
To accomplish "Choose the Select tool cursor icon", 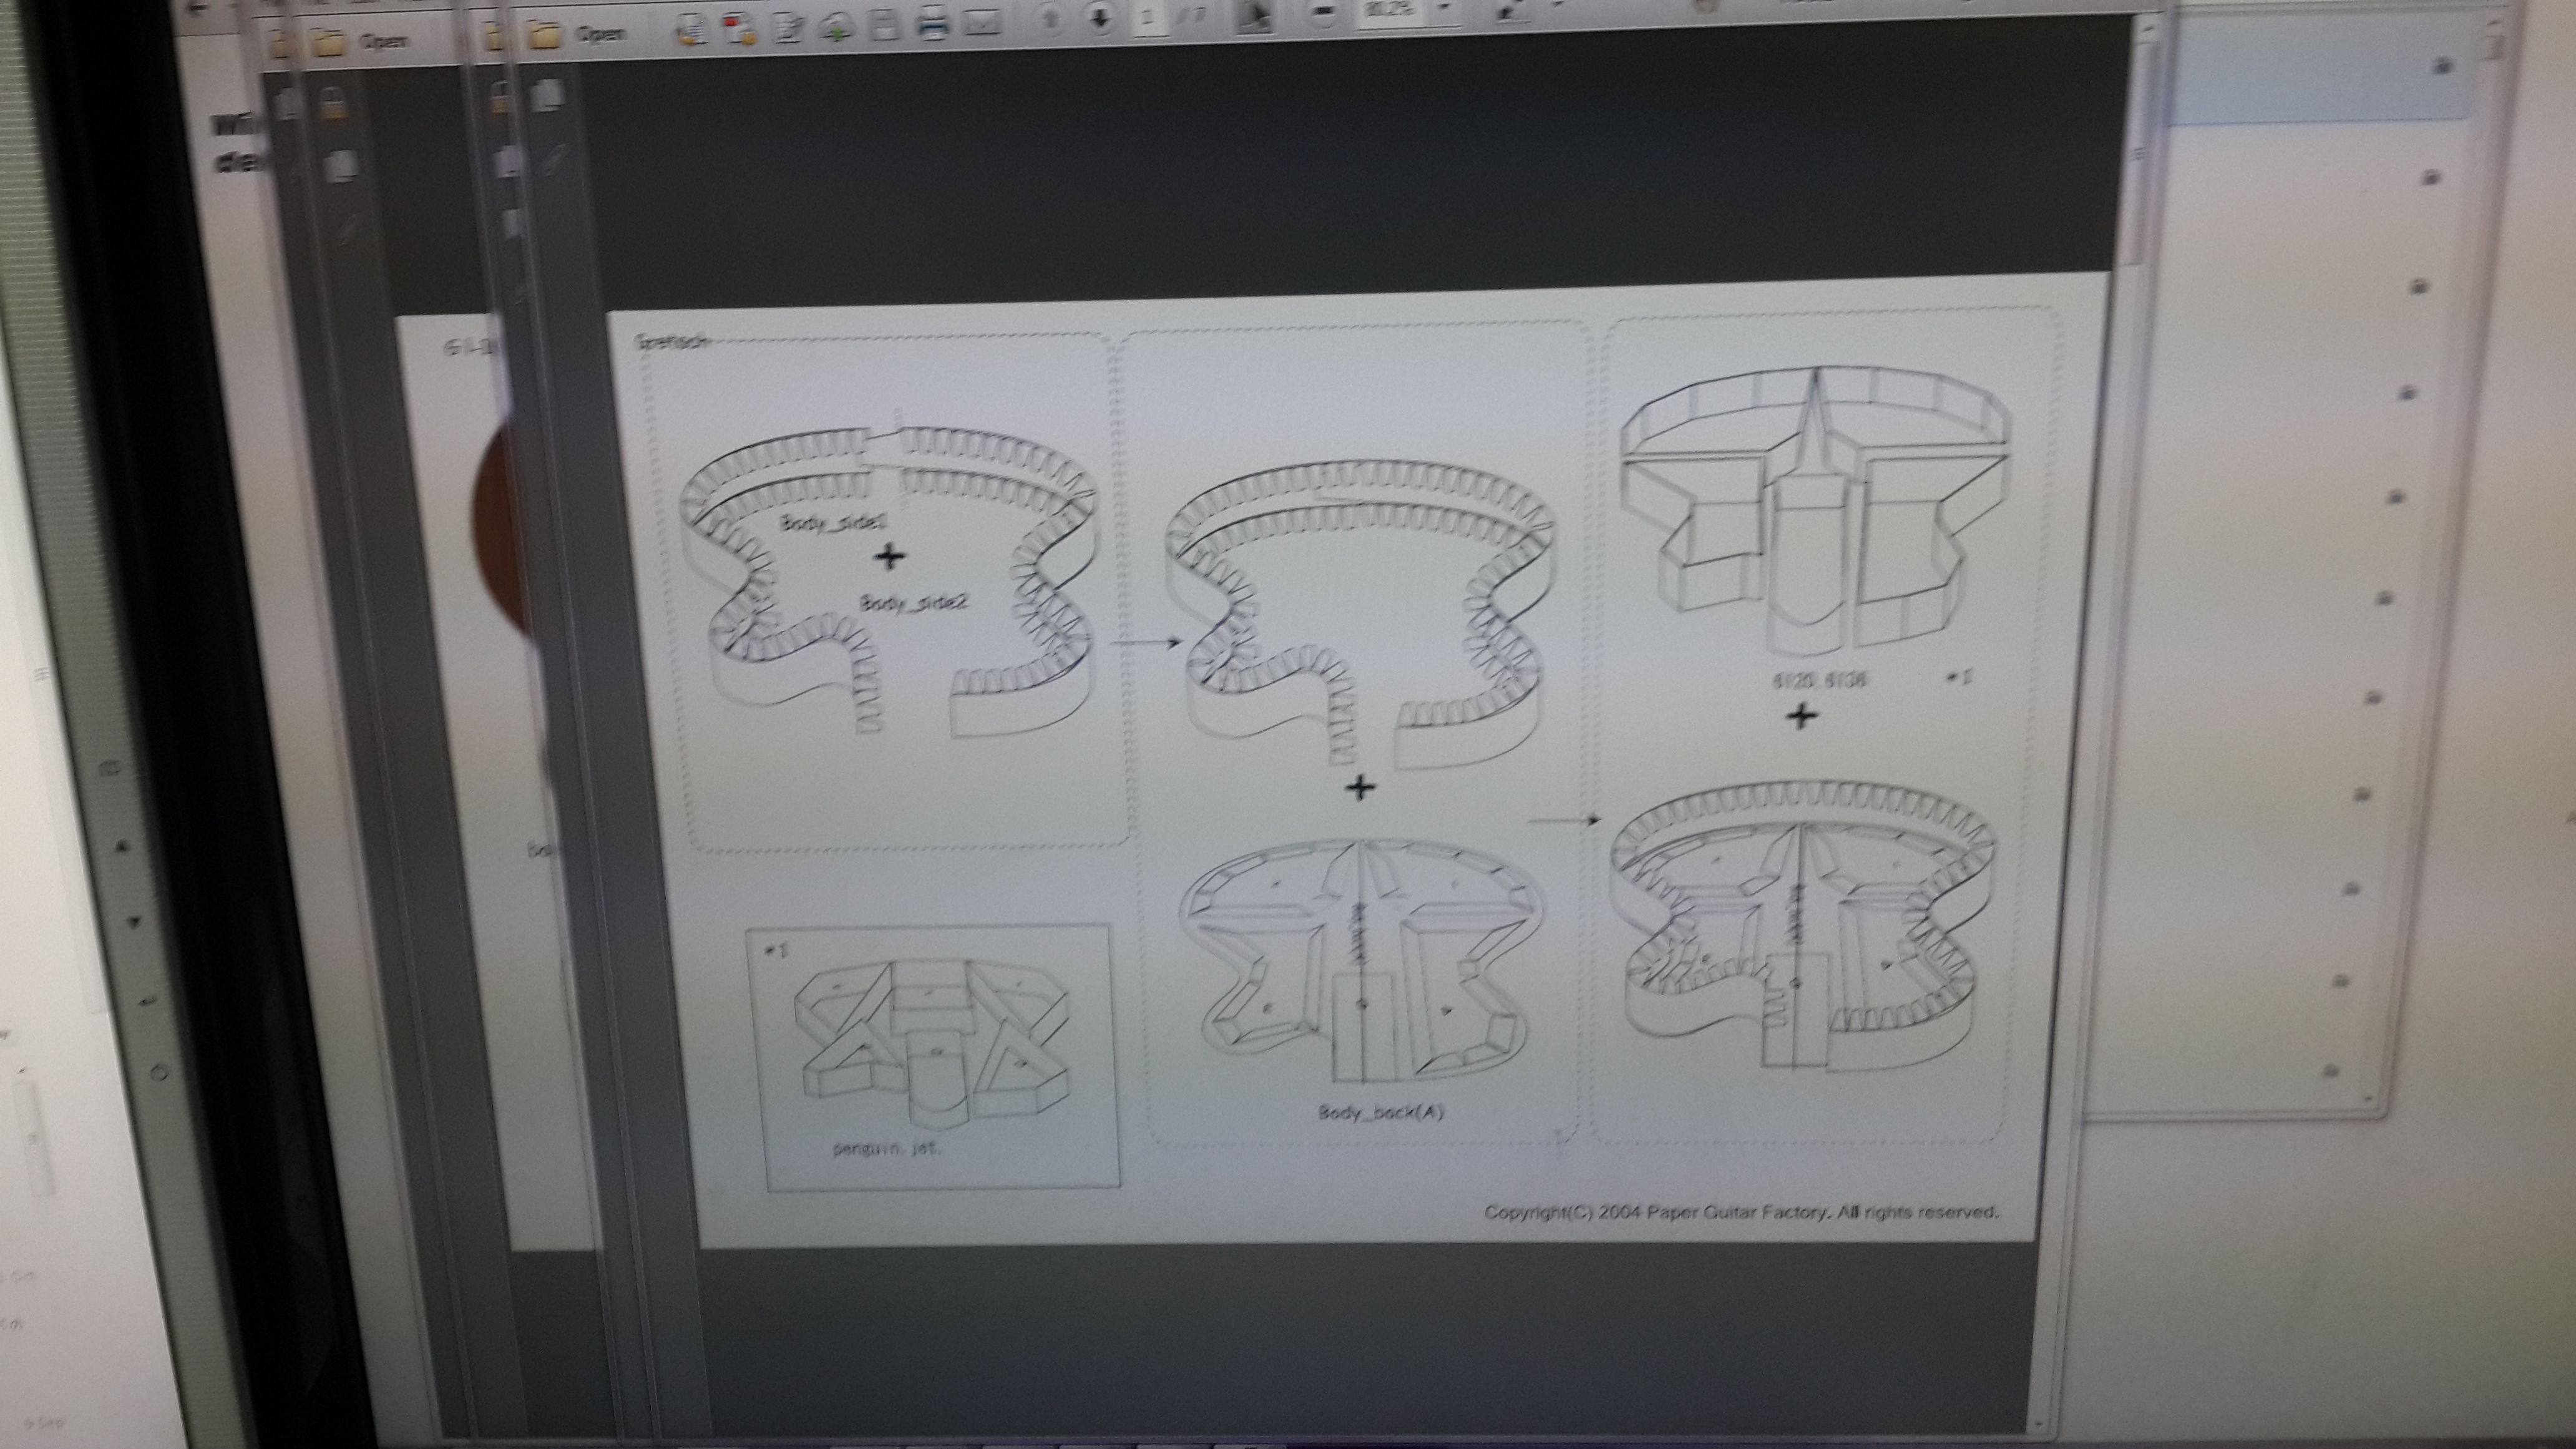I will click(1256, 16).
